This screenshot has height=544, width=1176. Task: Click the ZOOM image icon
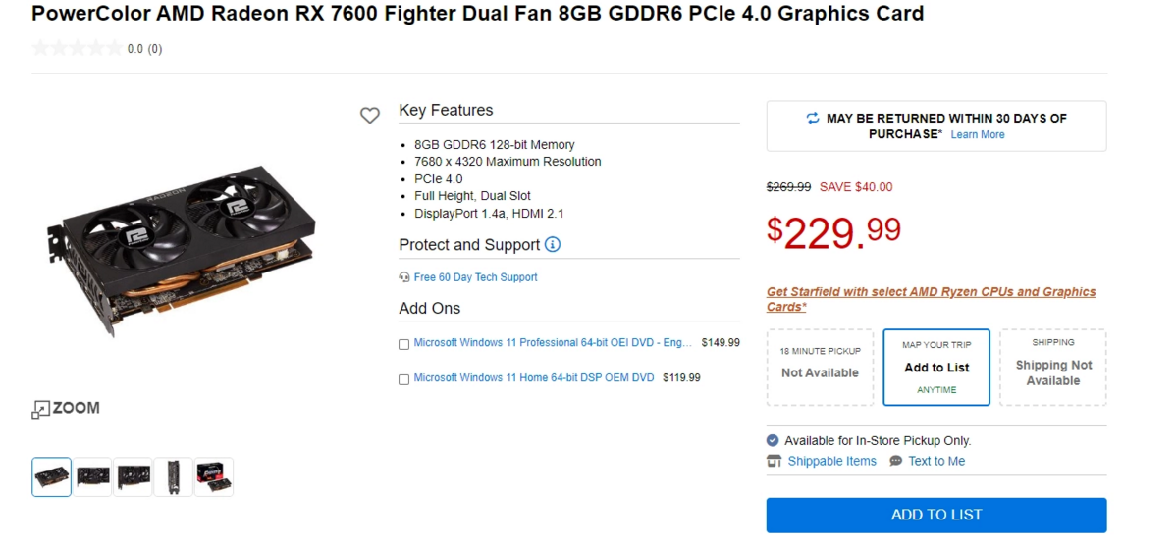click(40, 409)
